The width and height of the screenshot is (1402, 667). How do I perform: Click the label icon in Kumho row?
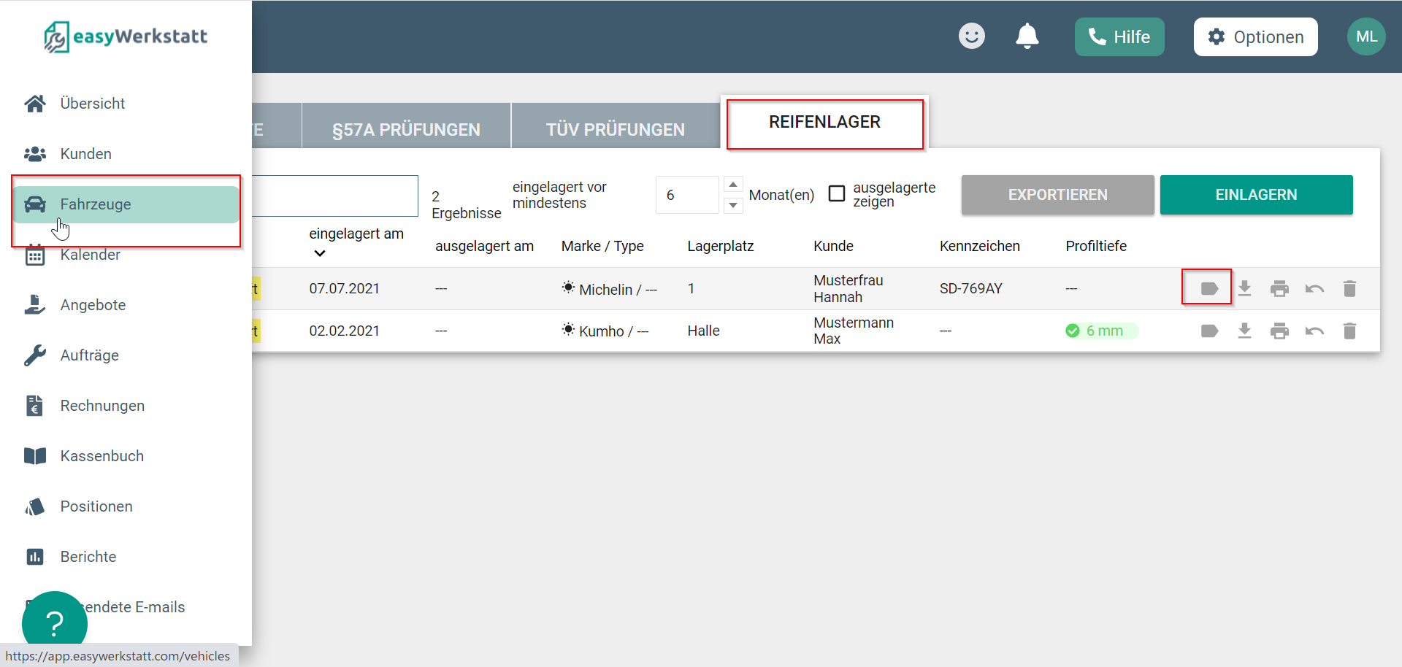click(x=1209, y=331)
